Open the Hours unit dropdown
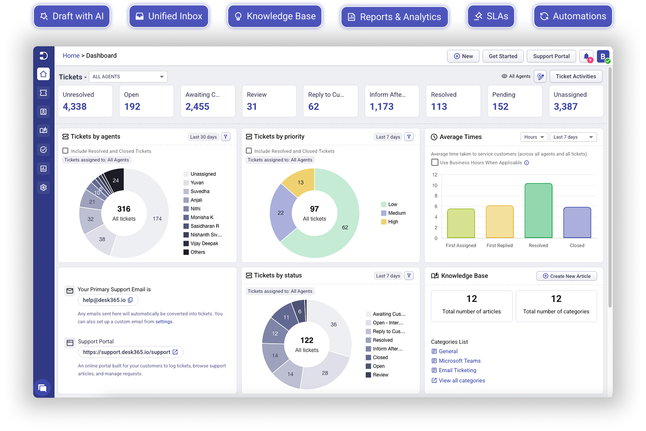 tap(534, 137)
